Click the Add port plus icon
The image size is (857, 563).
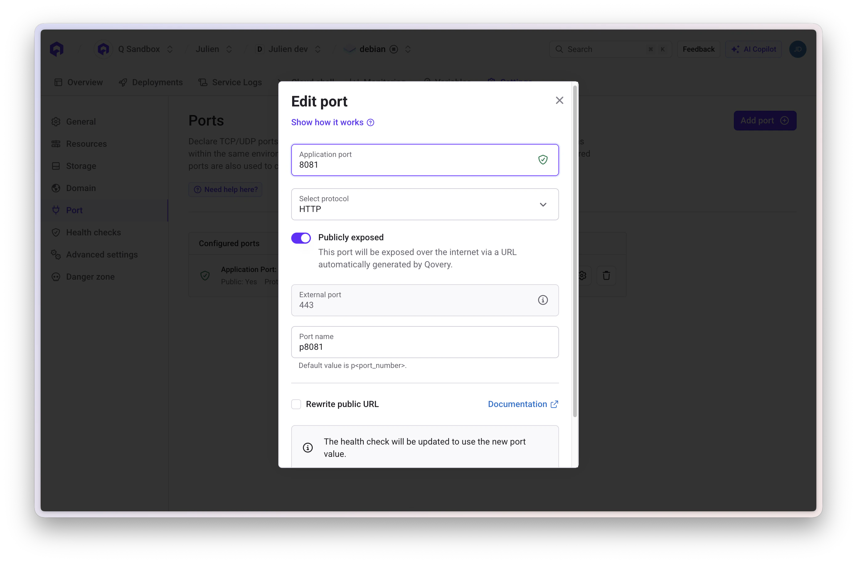tap(785, 121)
